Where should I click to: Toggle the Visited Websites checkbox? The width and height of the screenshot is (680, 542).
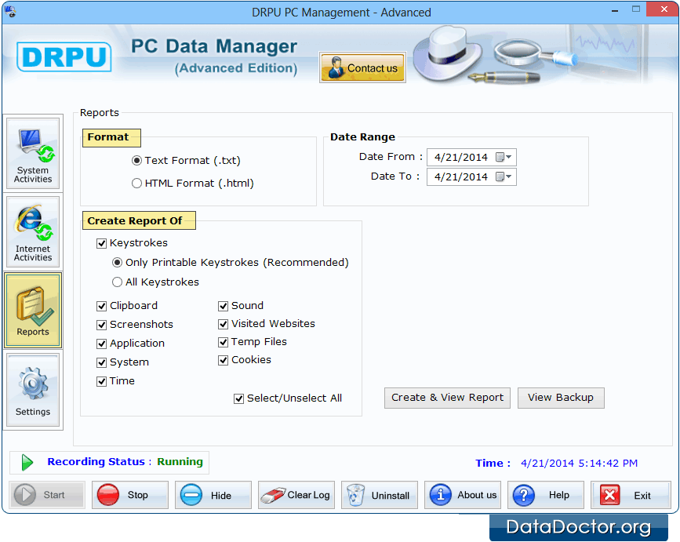click(x=223, y=324)
